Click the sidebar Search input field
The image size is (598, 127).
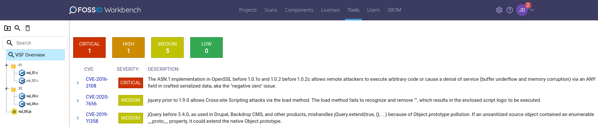pyautogui.click(x=35, y=43)
